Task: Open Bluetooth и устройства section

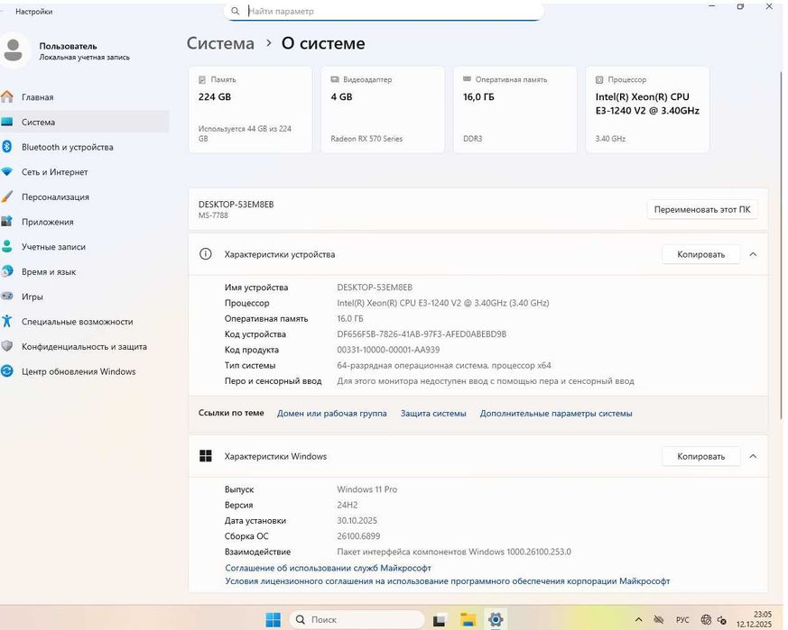Action: click(85, 147)
